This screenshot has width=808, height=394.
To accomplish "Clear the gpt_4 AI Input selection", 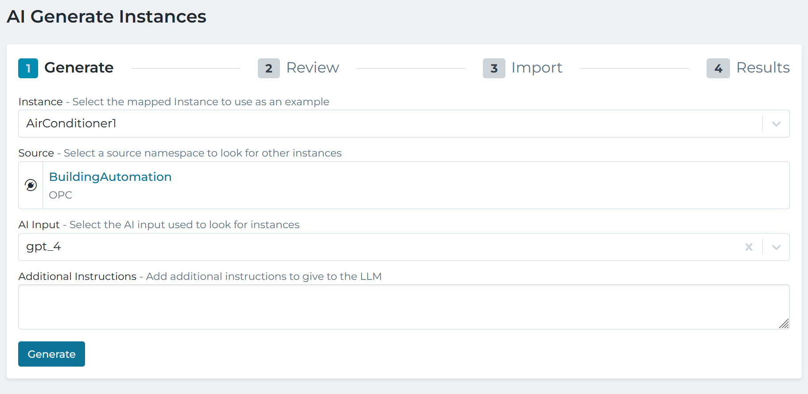I will point(749,247).
